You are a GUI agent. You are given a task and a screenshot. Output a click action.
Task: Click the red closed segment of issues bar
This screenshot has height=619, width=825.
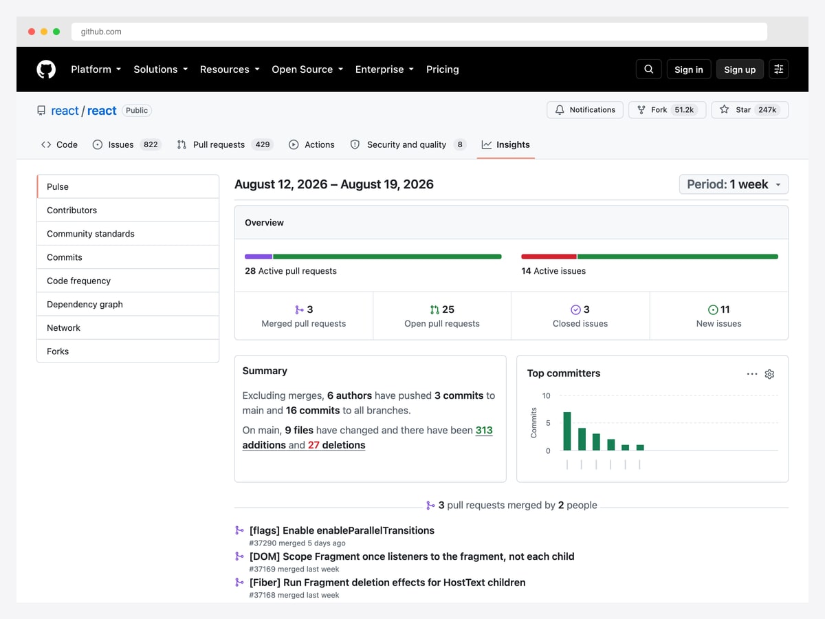click(x=549, y=257)
